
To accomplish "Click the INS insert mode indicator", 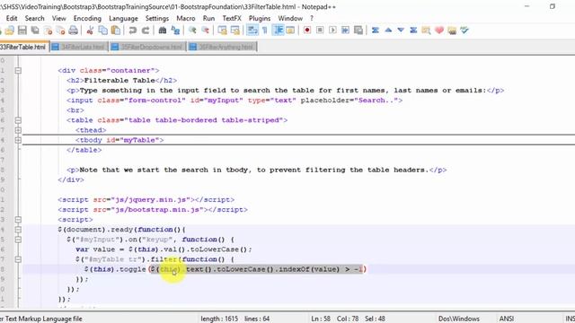I will pyautogui.click(x=570, y=319).
